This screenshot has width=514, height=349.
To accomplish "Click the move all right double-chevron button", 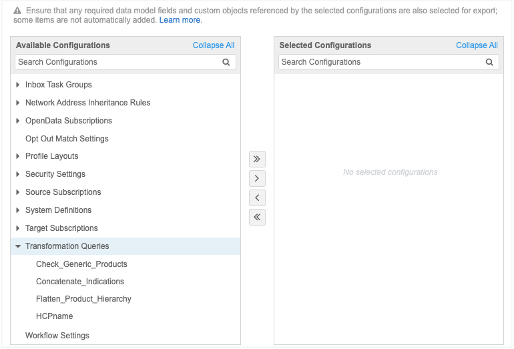I will (x=257, y=159).
